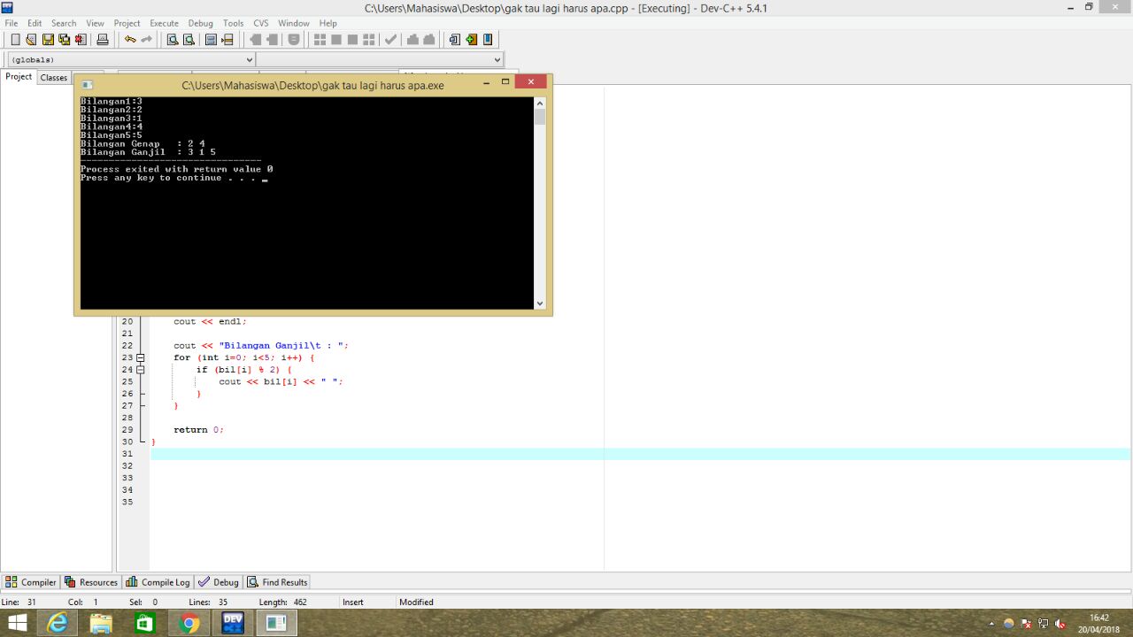Unmute the system volume in the tray

[1060, 624]
